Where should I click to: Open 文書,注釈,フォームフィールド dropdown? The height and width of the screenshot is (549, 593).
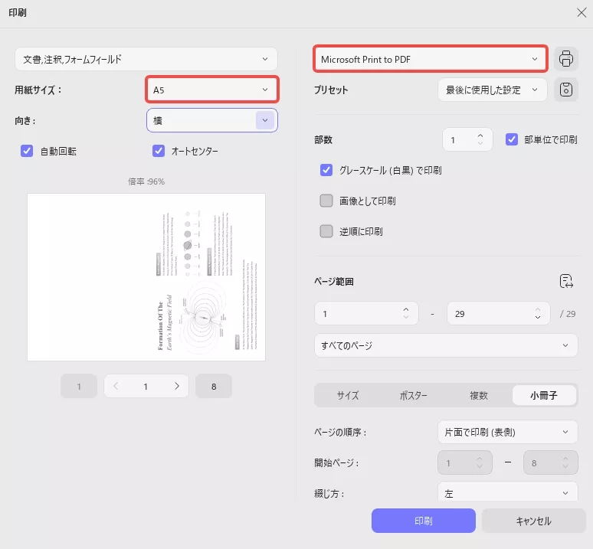[146, 59]
